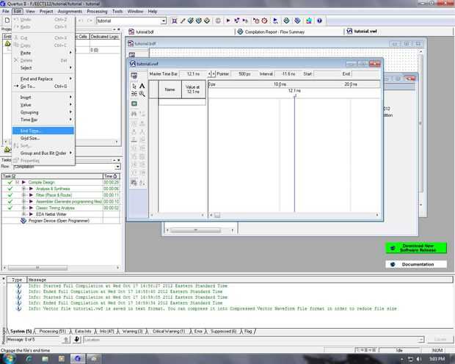455x364 pixels.
Task: Click the Download New Software Release button
Action: (415, 248)
